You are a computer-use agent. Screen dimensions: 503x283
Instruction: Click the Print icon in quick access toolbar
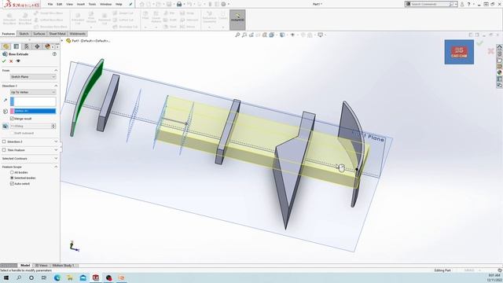[x=179, y=4]
